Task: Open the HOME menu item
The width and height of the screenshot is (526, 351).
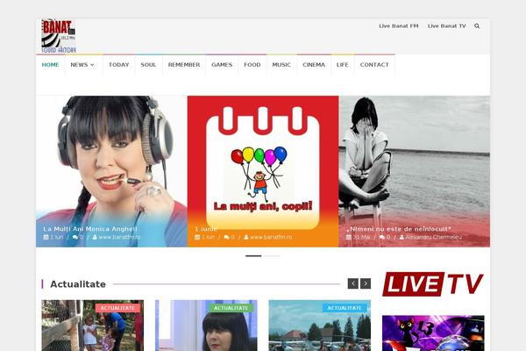Action: (50, 65)
